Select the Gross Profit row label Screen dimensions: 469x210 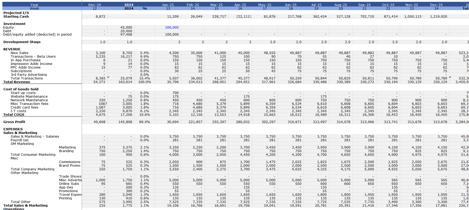(14, 122)
